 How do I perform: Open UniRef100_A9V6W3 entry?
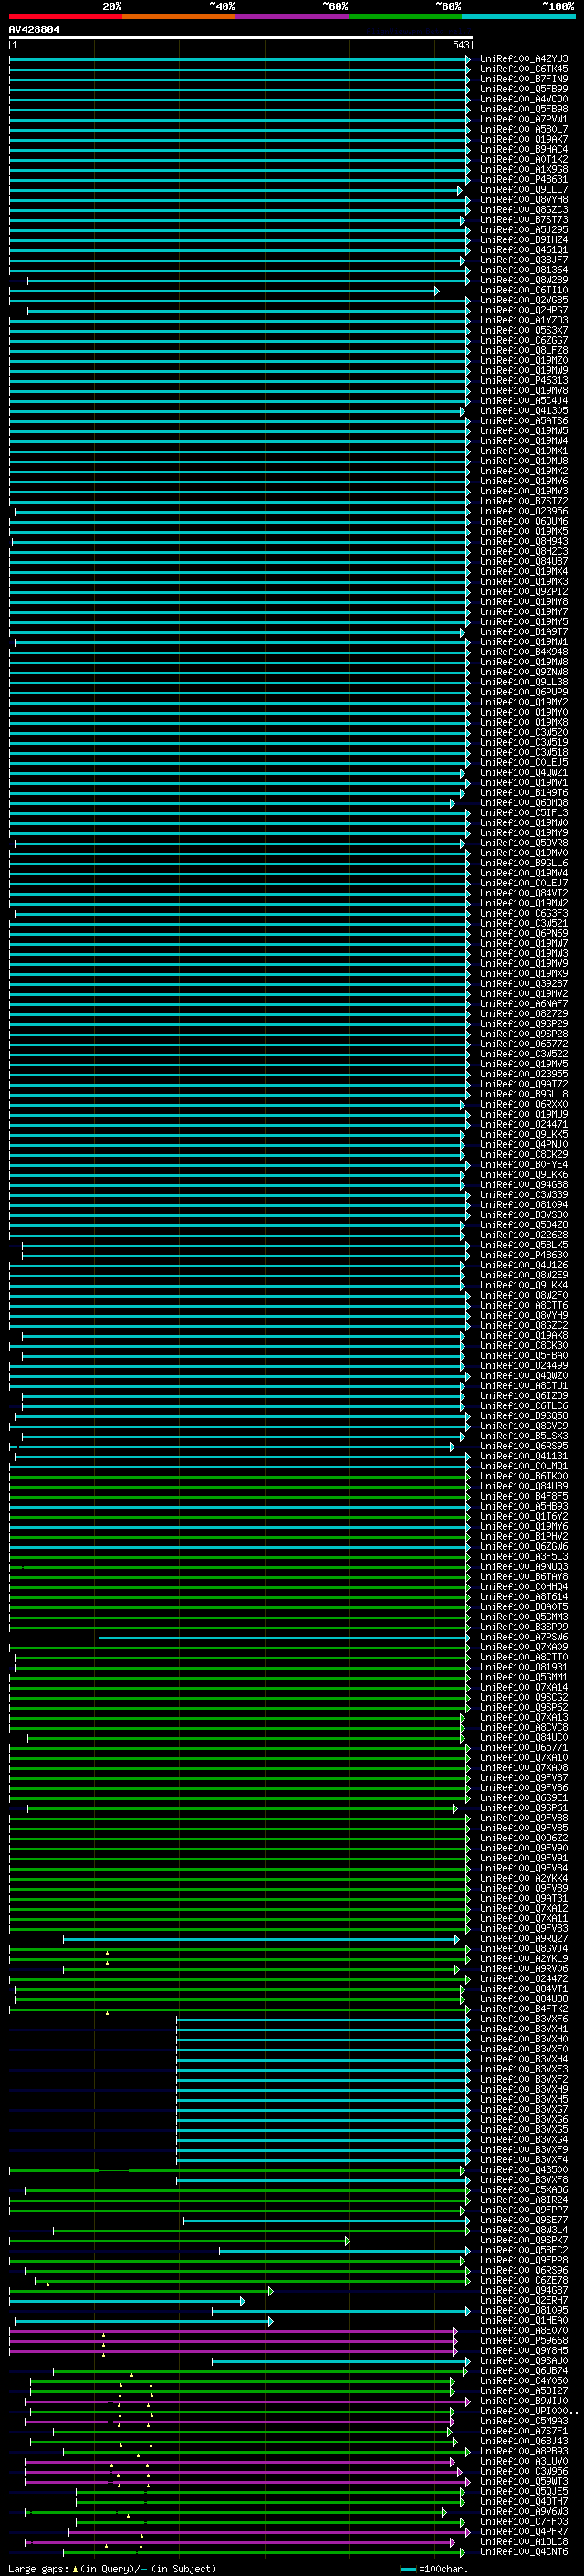coord(524,2511)
